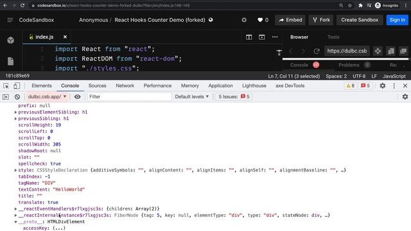Screen dimensions: 411x231
Task: Click the preview browser forward arrow
Action: pyautogui.click(x=303, y=51)
